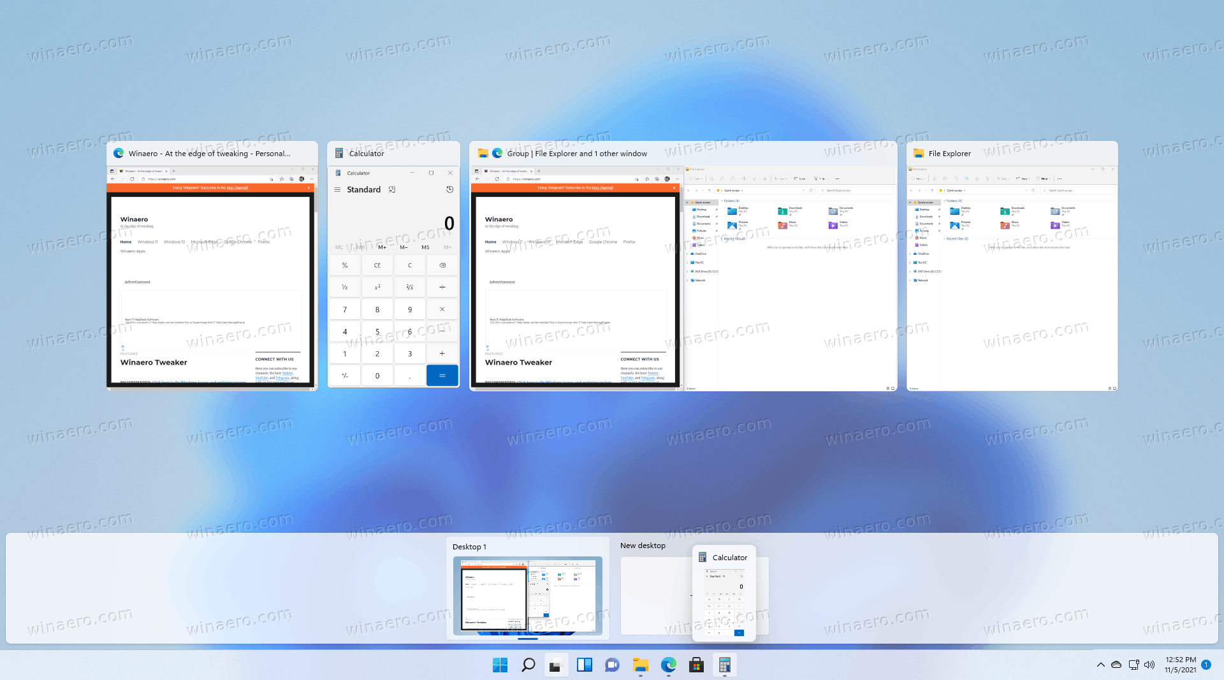
Task: Click the Calculator 8 key
Action: 377,309
